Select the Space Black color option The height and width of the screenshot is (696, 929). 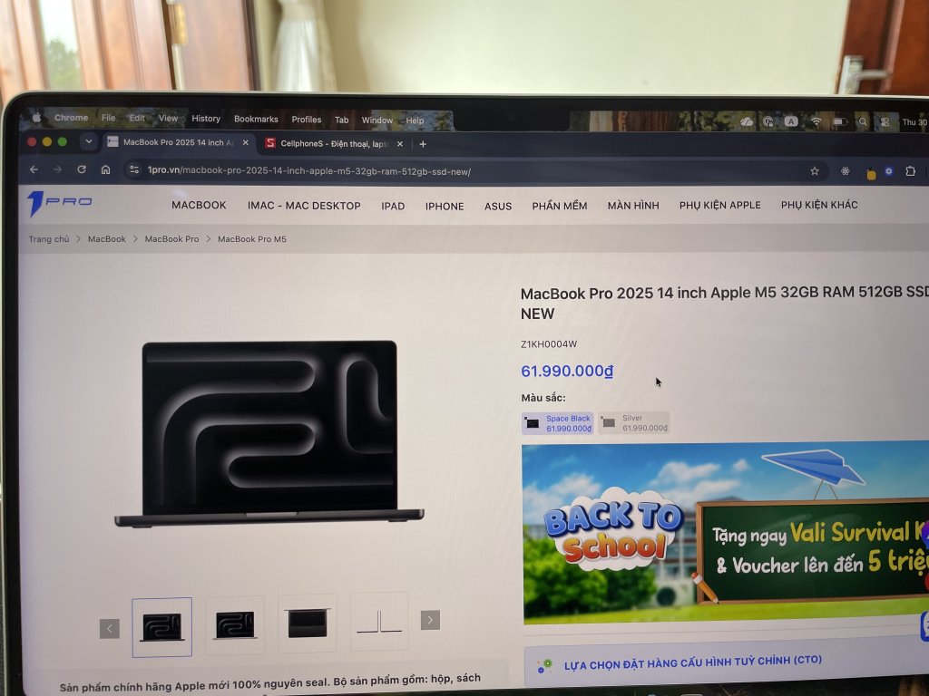click(x=558, y=423)
